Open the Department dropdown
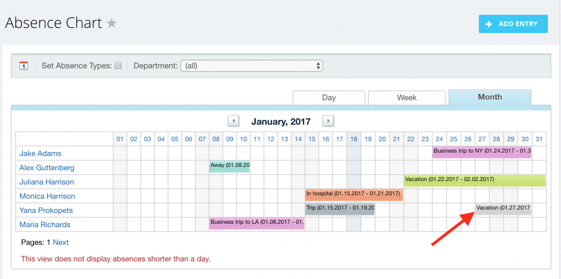The image size is (561, 279). 252,66
